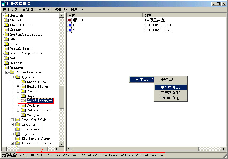
Task: Click the Media Player folder icon
Action: (23, 86)
